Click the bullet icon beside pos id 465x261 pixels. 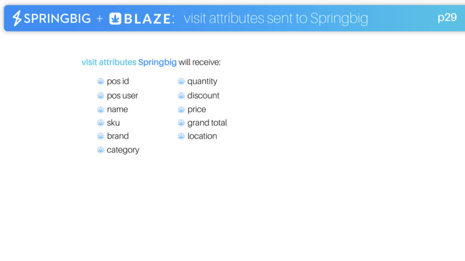[100, 81]
